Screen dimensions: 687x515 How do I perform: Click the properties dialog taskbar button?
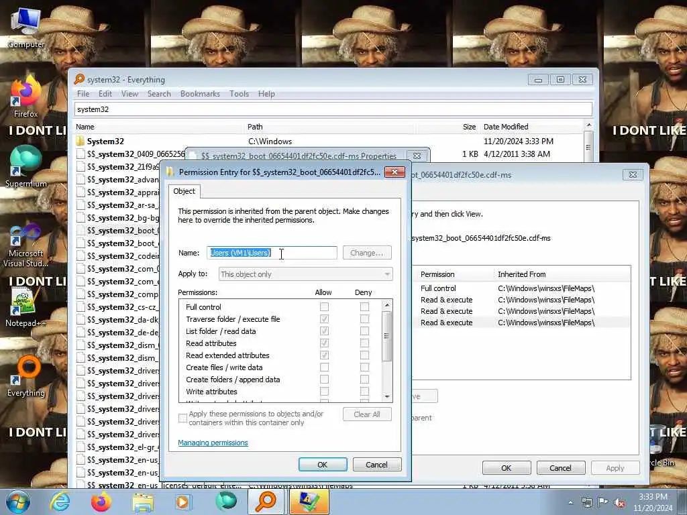pyautogui.click(x=309, y=502)
